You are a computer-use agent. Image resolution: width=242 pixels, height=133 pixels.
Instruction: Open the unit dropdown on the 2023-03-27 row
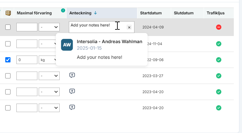pos(49,76)
